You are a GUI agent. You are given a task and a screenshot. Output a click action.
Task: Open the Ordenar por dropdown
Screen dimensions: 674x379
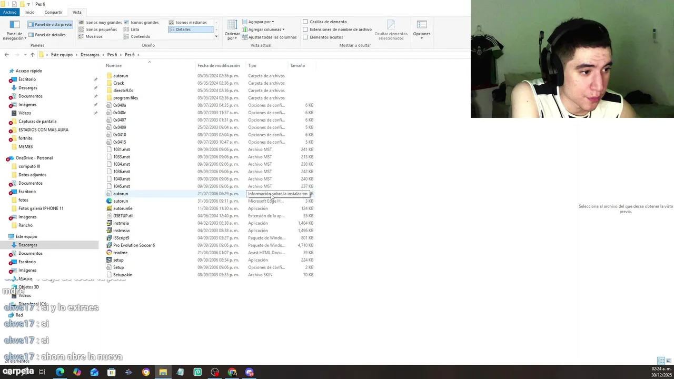[x=232, y=31]
